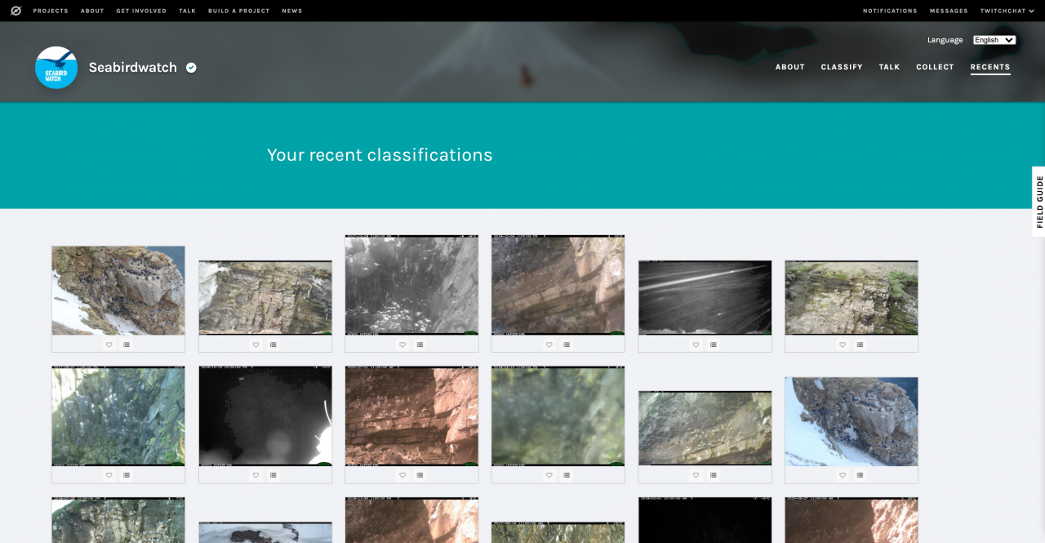Viewport: 1045px width, 543px height.
Task: Favorite the fifth image in the top row
Action: pyautogui.click(x=696, y=345)
